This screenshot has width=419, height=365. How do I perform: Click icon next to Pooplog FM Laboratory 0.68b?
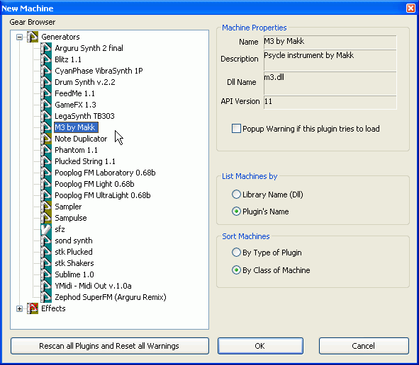46,173
